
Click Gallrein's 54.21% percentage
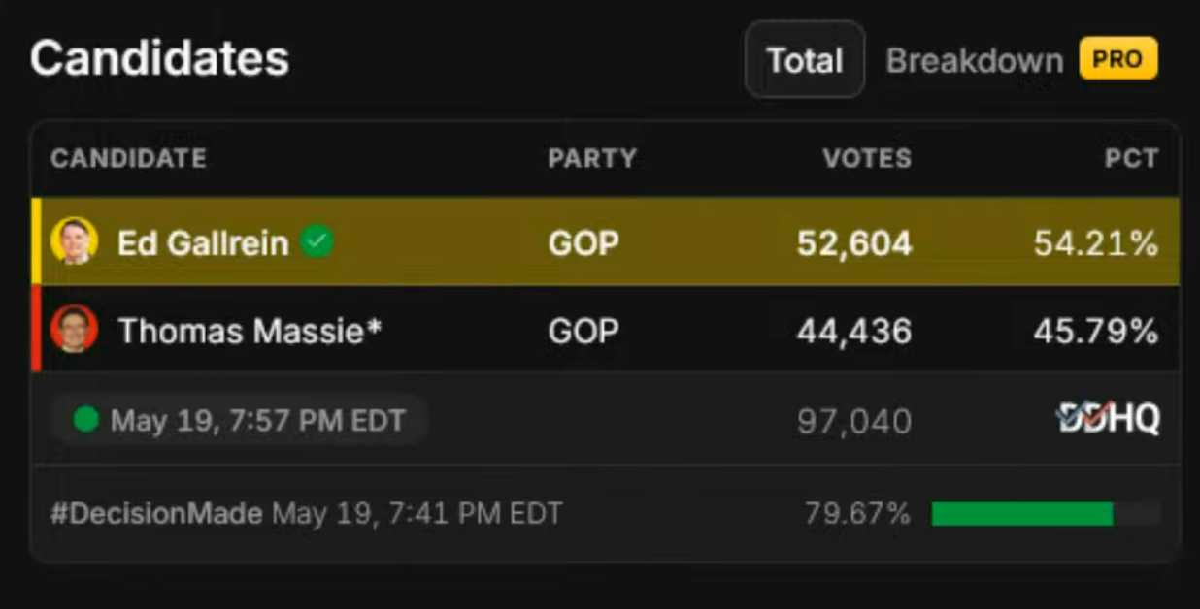[1096, 243]
